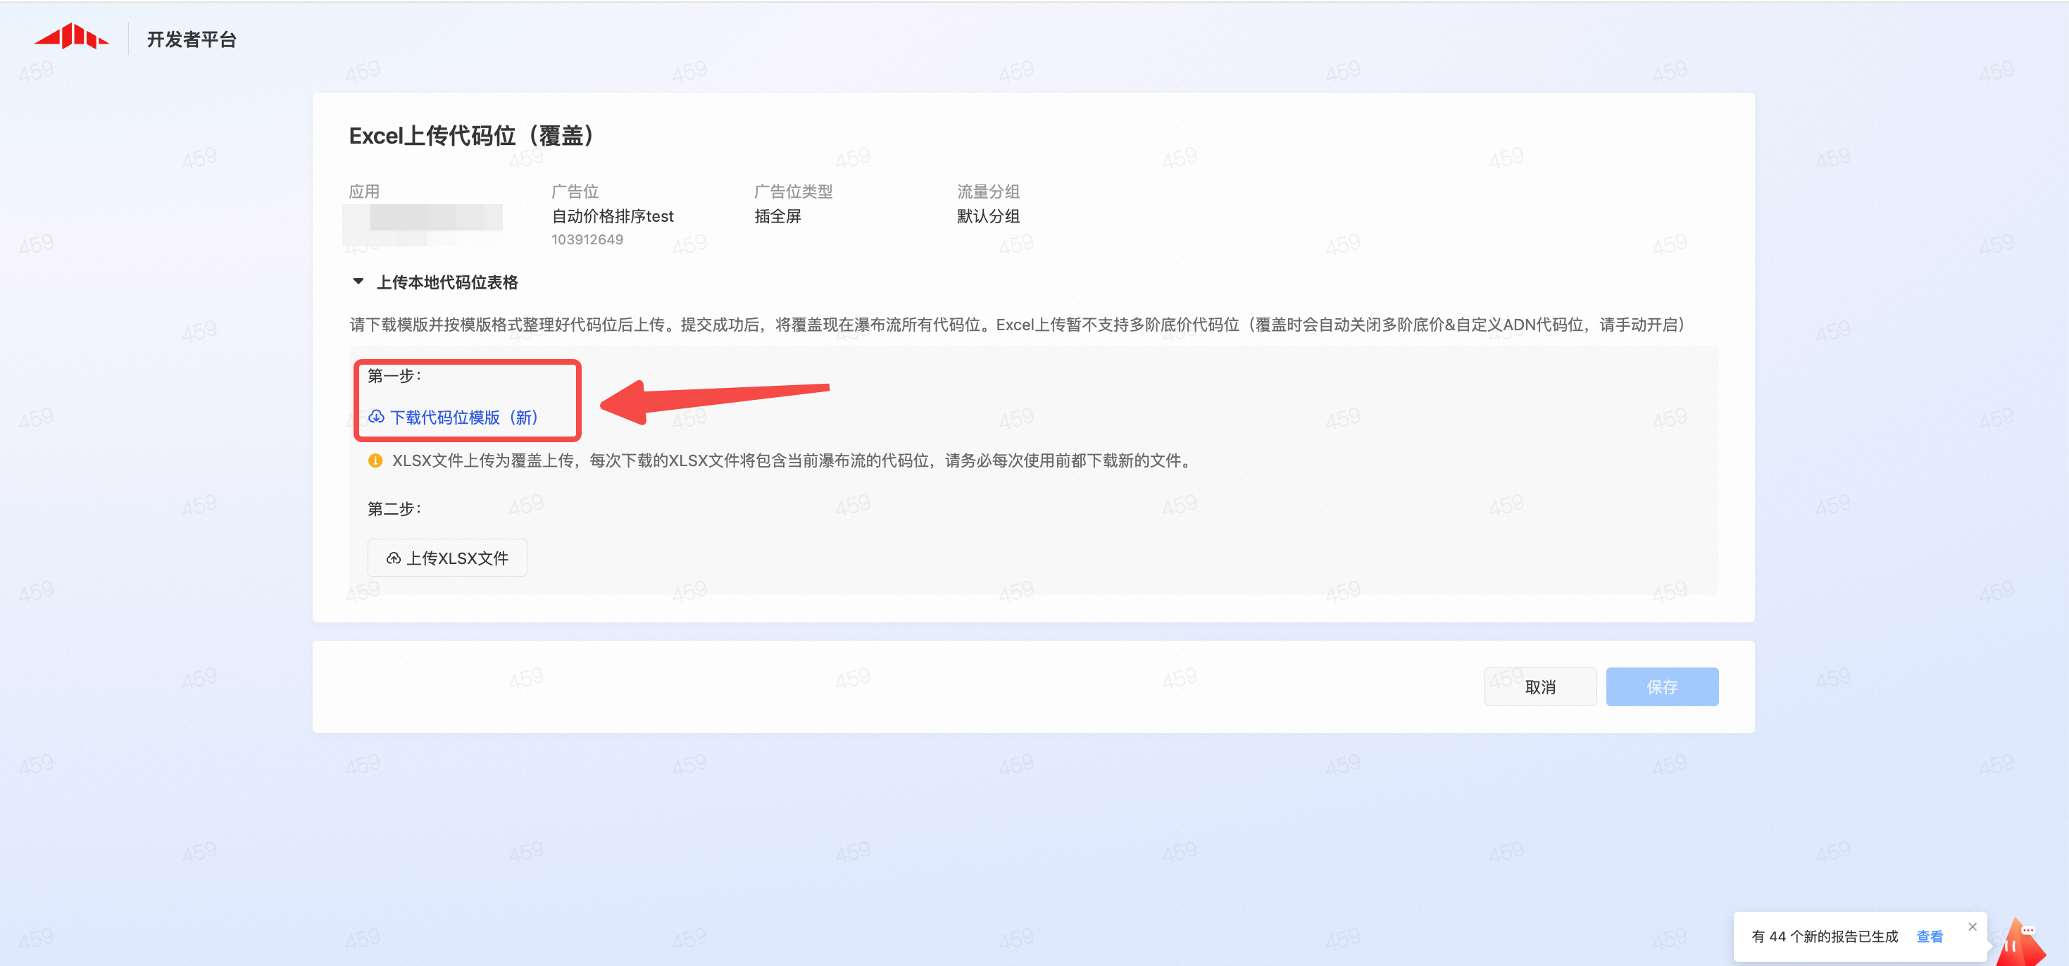Viewport: 2069px width, 966px height.
Task: Click the 有 44 个新的报告已生成 message text
Action: [x=1824, y=936]
